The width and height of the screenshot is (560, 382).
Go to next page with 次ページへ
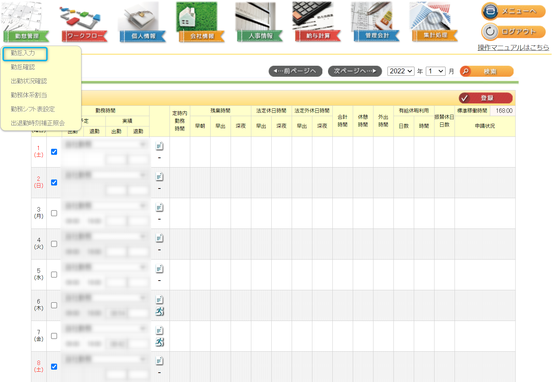[355, 71]
